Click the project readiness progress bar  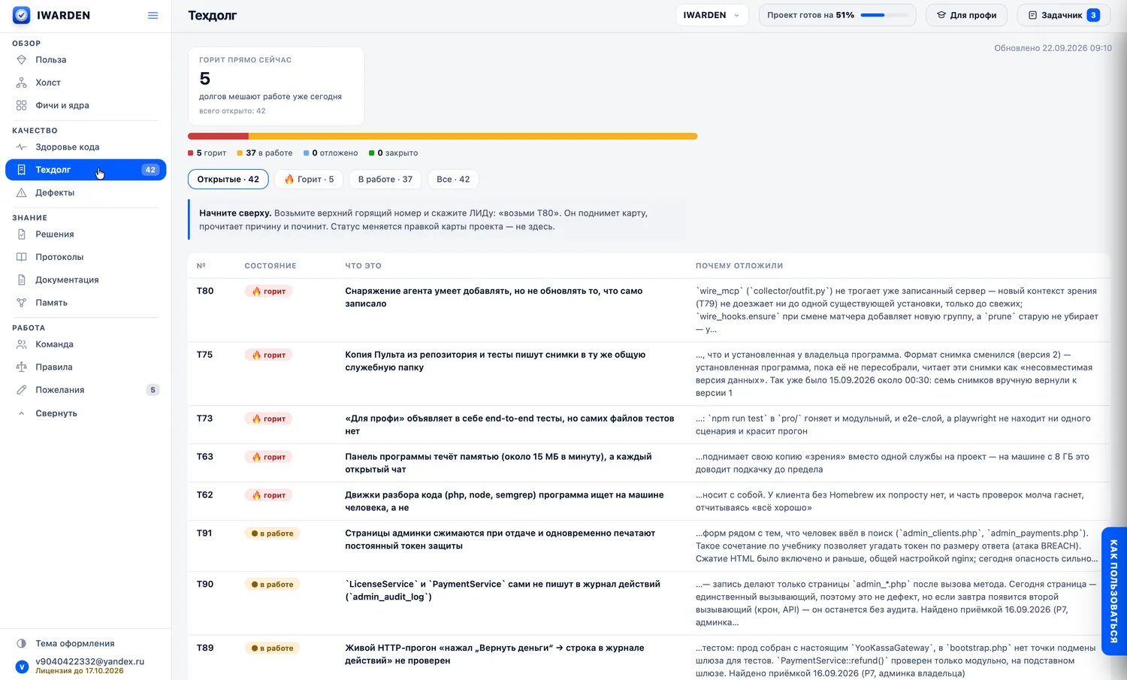[884, 15]
